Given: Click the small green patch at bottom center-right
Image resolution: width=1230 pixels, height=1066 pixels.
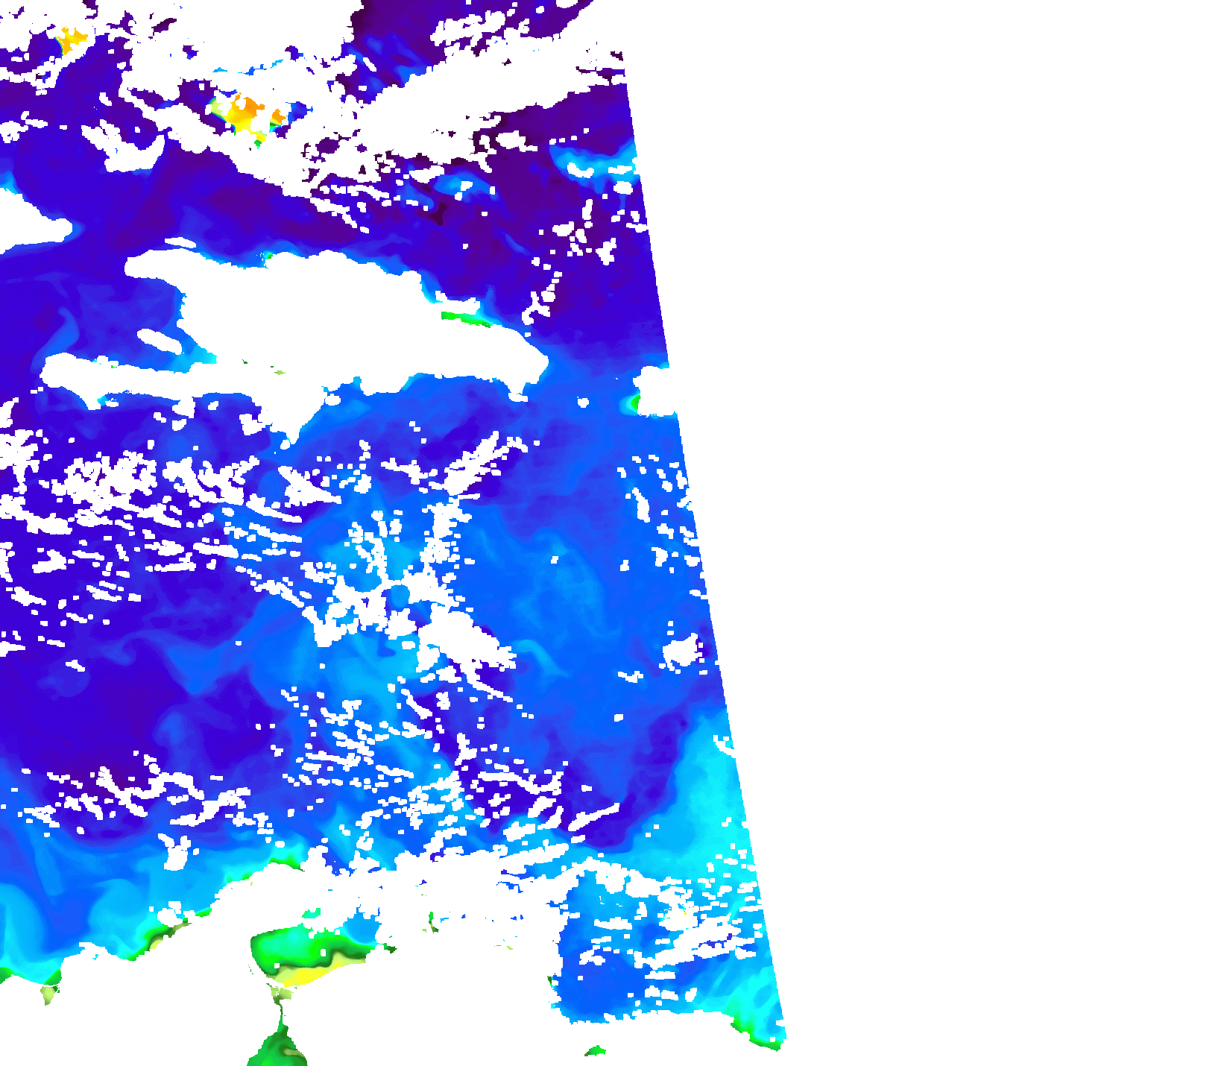Looking at the screenshot, I should tap(595, 1051).
